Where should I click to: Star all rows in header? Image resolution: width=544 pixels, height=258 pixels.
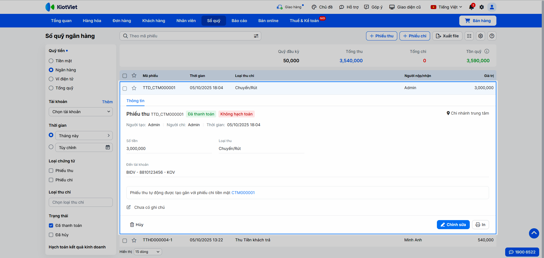pyautogui.click(x=134, y=76)
